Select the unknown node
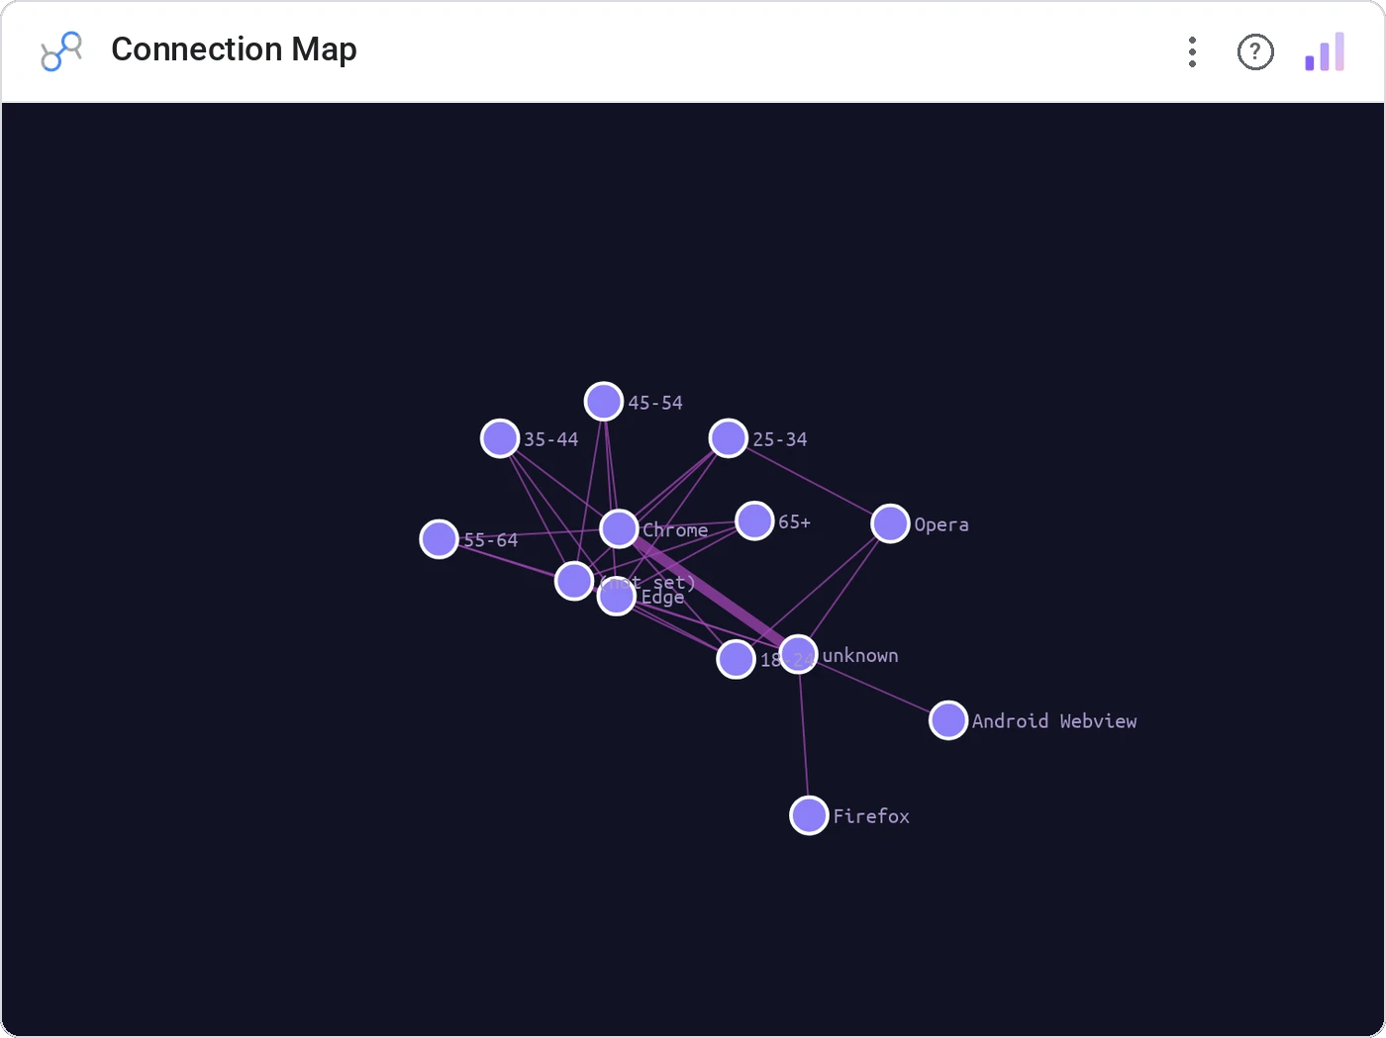Screen dimensions: 1386x1038 click(798, 654)
